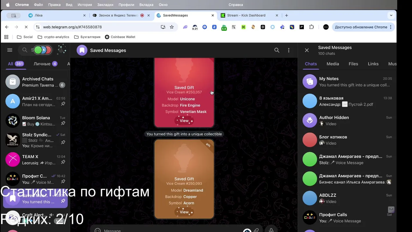
Task: Open the Chrome profile avatar
Action: [326, 27]
